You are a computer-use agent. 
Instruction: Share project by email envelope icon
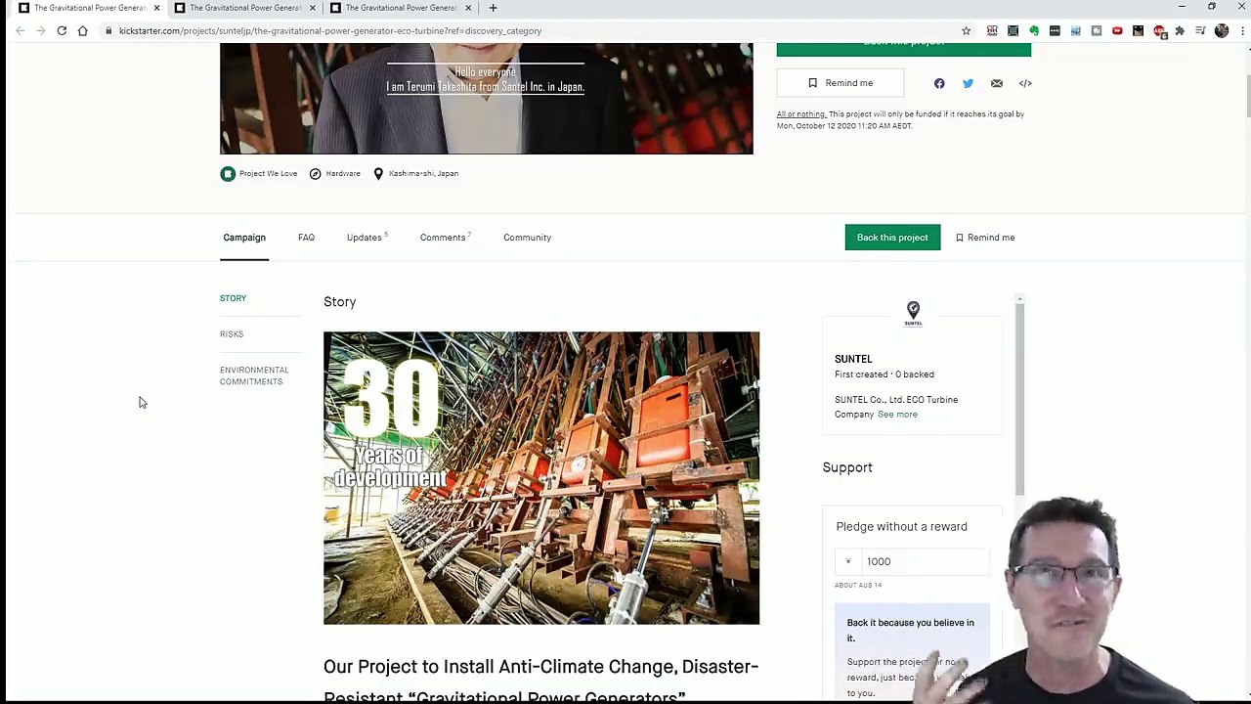[x=997, y=83]
